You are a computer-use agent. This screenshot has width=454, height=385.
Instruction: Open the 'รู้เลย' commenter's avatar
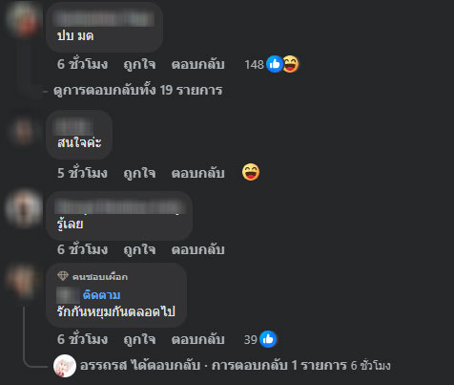coord(24,208)
